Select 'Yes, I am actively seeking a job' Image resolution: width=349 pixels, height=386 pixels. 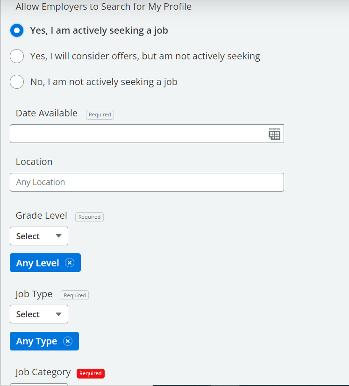click(x=17, y=31)
